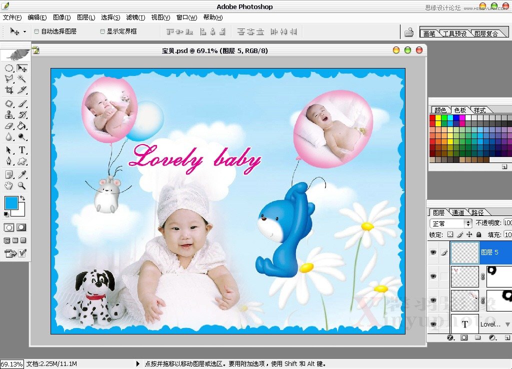
Task: Switch to the 通道 tab
Action: 458,212
